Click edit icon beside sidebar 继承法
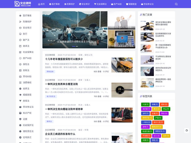191x143 pixels. tap(20, 46)
